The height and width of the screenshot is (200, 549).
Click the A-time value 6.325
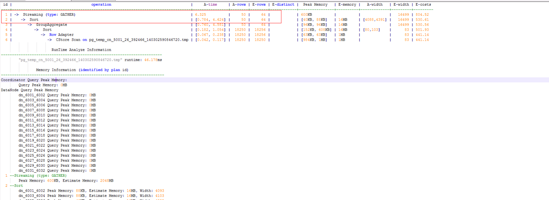[200, 14]
